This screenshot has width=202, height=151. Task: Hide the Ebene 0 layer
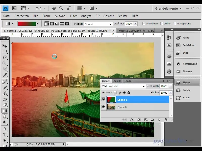[x=103, y=107]
